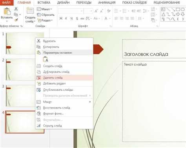Click the bulleted list icon

(x=116, y=11)
